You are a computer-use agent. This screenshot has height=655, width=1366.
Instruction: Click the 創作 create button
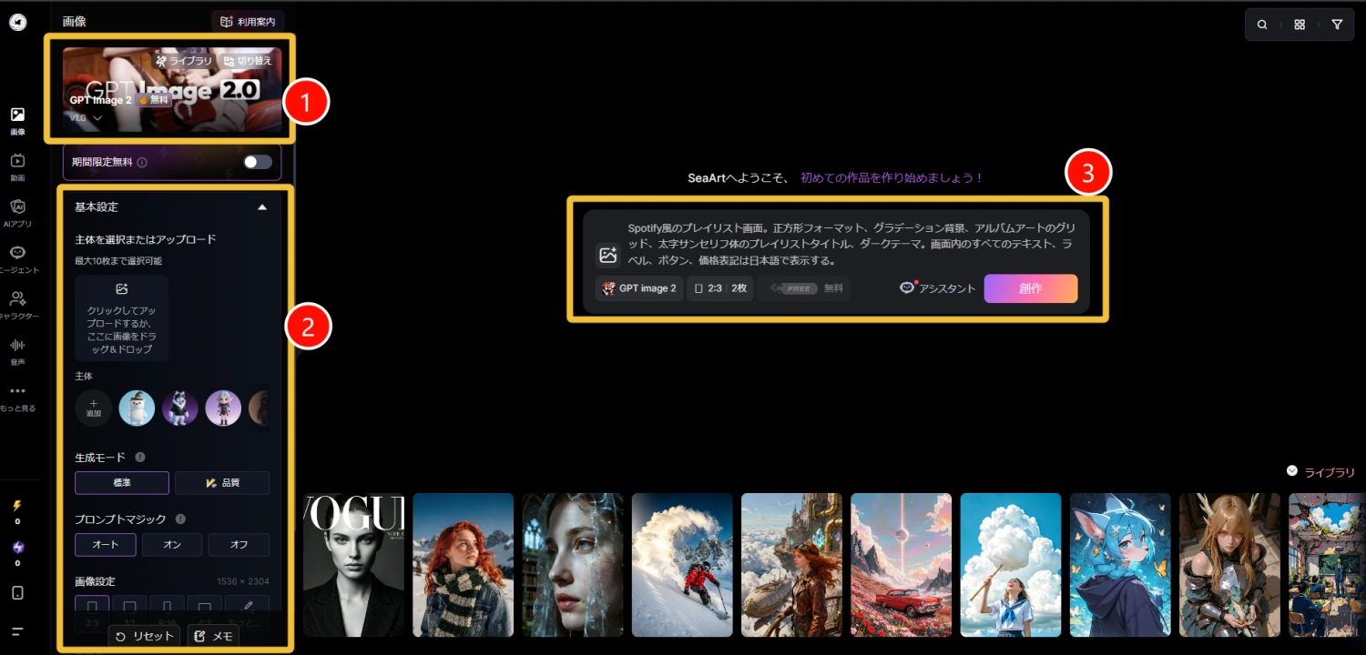pos(1031,288)
